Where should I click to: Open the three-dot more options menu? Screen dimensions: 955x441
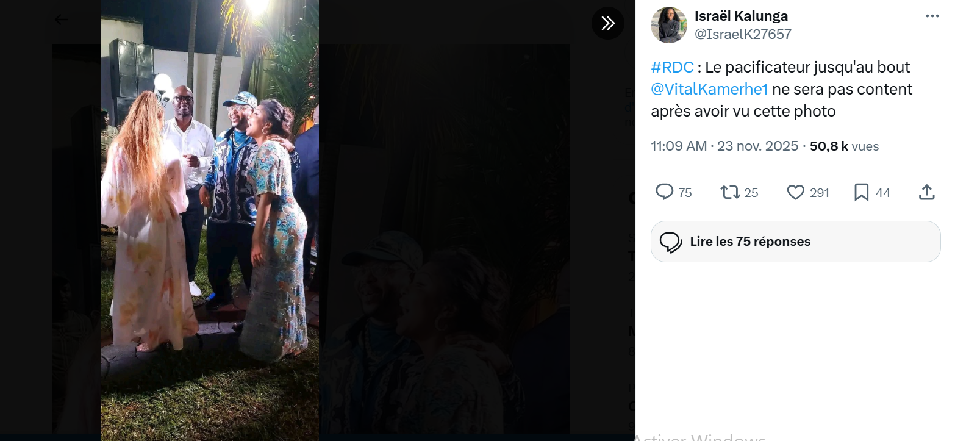(x=932, y=16)
